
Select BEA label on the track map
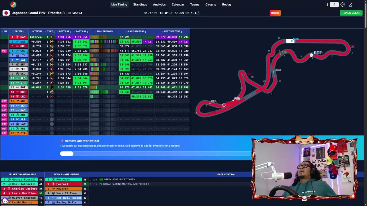[214, 102]
